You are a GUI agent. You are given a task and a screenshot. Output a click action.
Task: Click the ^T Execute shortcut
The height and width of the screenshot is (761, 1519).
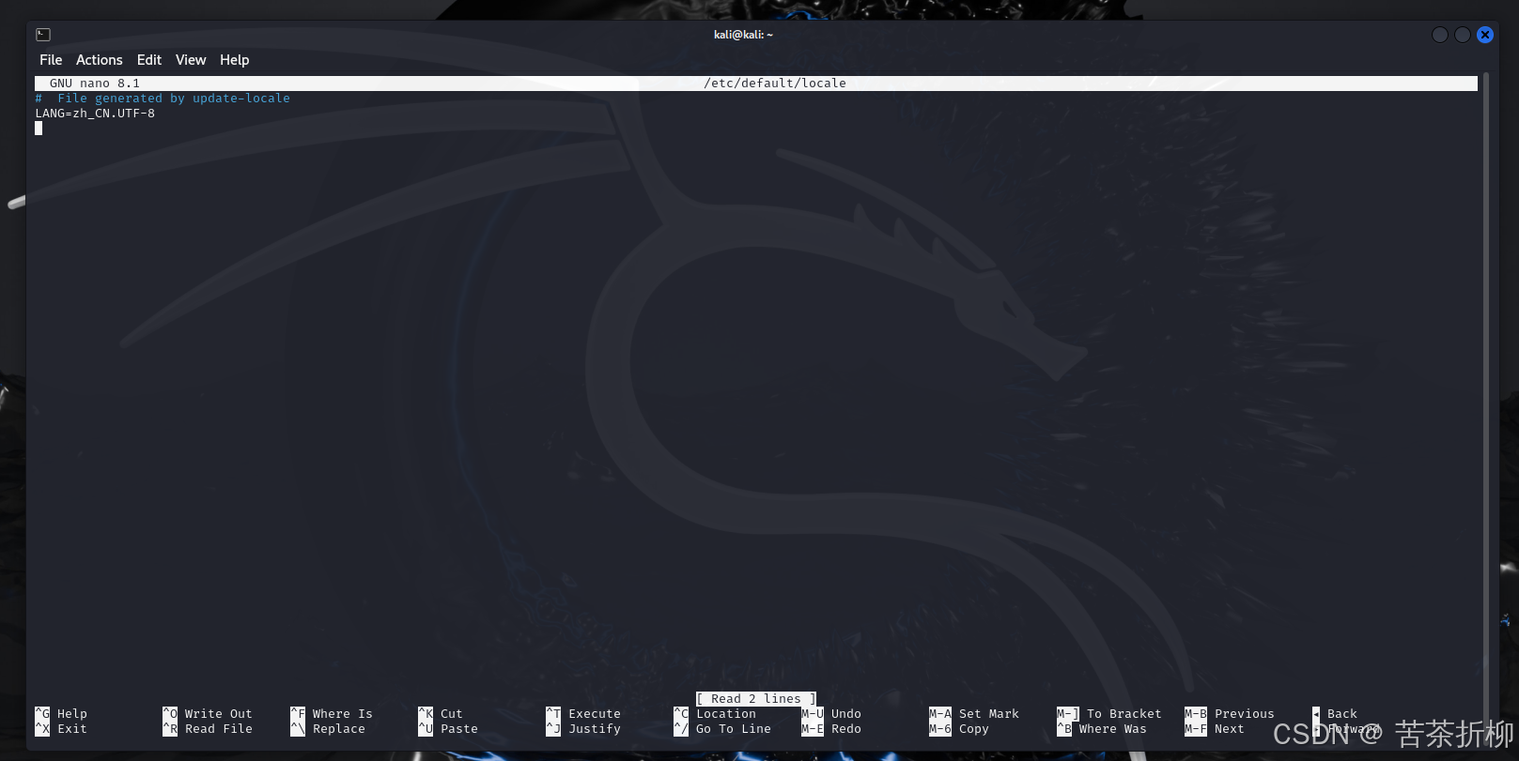(583, 714)
